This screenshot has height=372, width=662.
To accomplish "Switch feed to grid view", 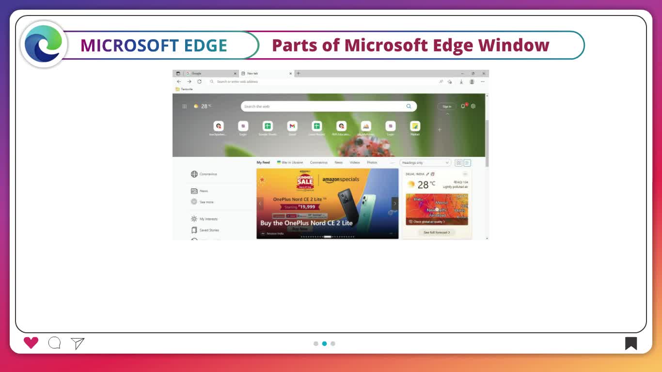I will point(458,163).
